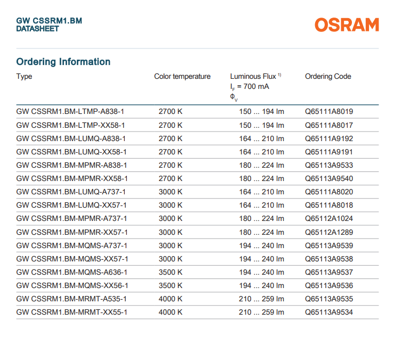Select the GW CSSRM1.BM DATASHEET title

click(x=49, y=24)
